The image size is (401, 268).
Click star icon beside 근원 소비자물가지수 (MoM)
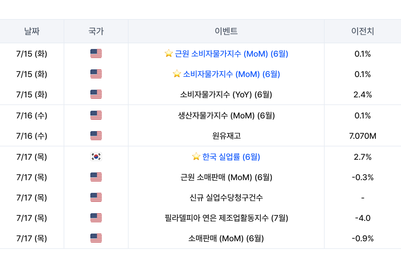click(x=169, y=53)
